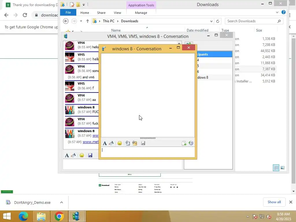Click windows 8 avatar at FUC message

pyautogui.click(x=70, y=110)
